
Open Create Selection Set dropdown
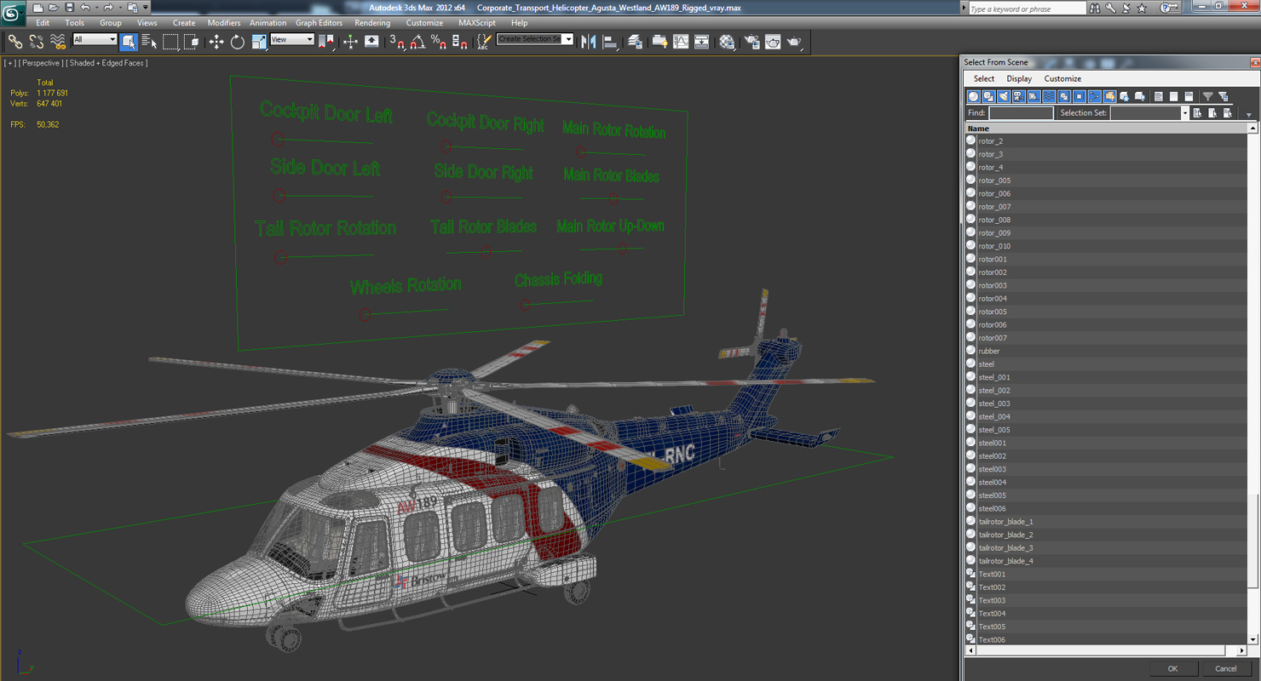(535, 39)
